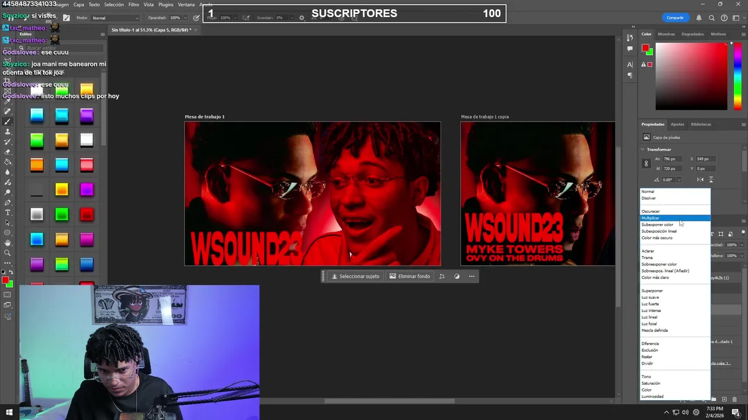The width and height of the screenshot is (748, 420).
Task: Open the Character panel icon
Action: pos(630,64)
